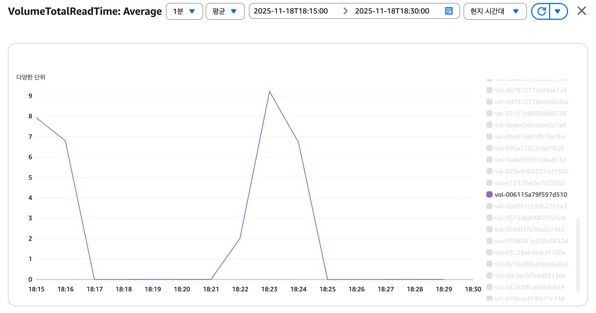Click the vol-03128a696ec6f726e legend text
Viewport: 596px width, 313px height.
(x=530, y=253)
